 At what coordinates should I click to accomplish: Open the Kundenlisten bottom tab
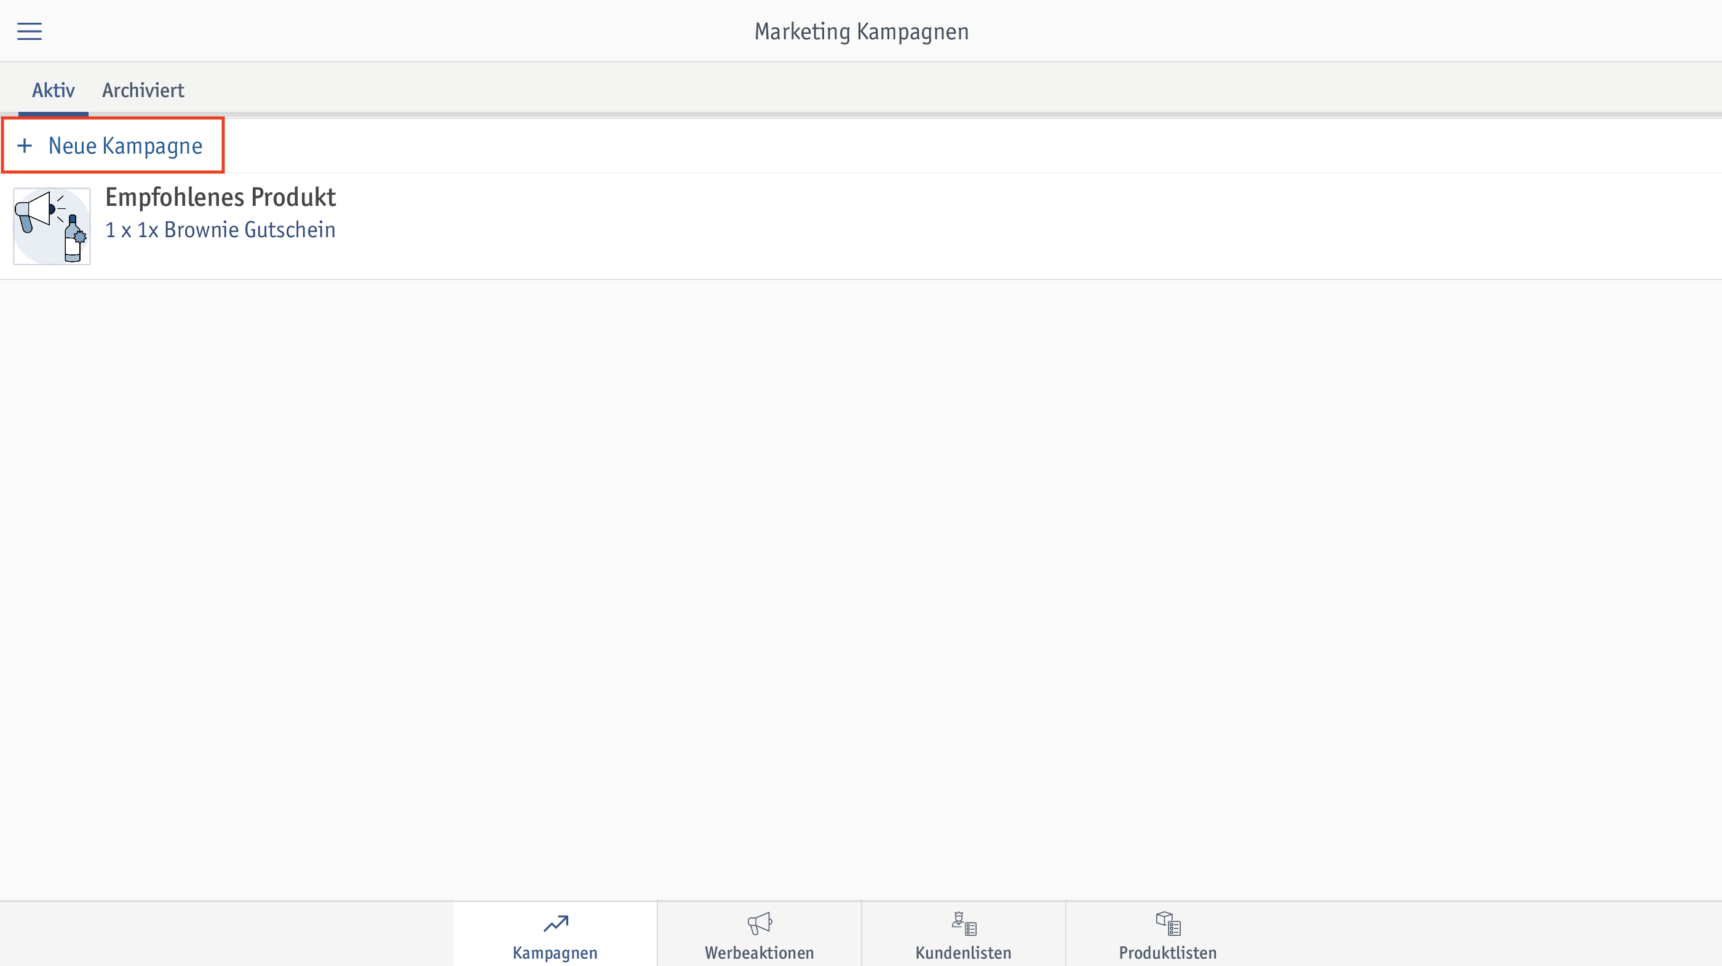964,934
